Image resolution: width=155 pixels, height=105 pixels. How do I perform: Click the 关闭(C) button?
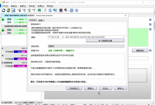point(105,88)
